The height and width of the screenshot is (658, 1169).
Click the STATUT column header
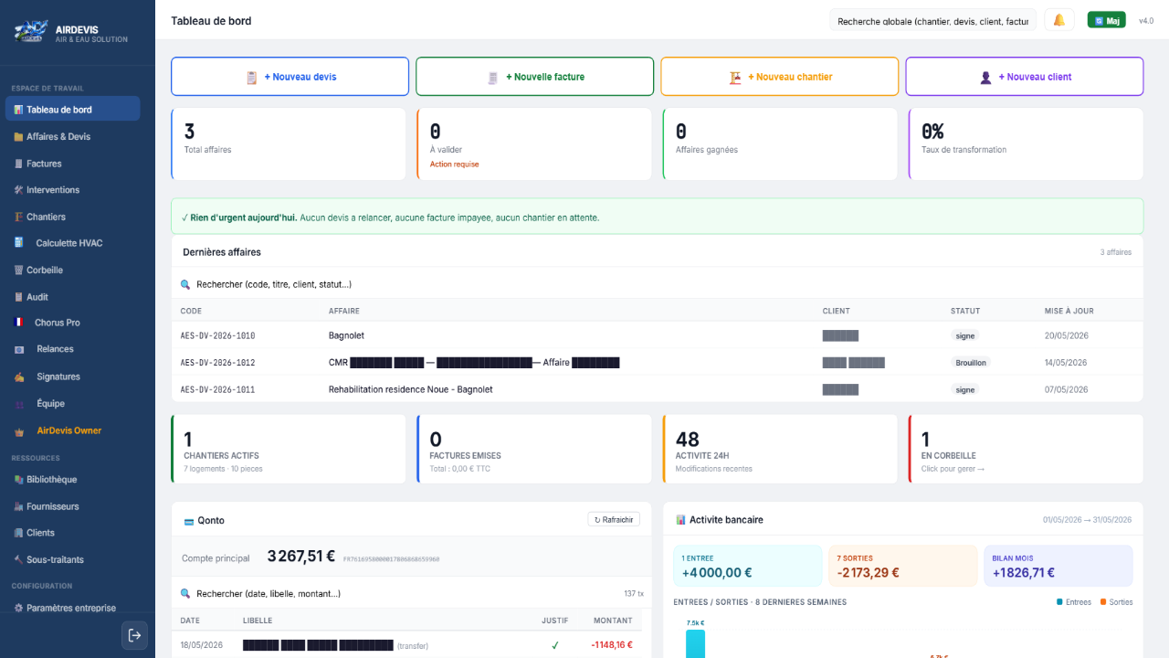pyautogui.click(x=965, y=311)
